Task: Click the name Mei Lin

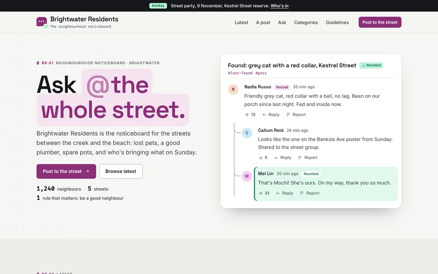Action: click(x=266, y=174)
